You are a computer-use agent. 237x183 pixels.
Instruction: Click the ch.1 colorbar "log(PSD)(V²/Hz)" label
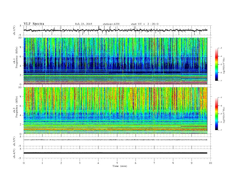coord(224,65)
